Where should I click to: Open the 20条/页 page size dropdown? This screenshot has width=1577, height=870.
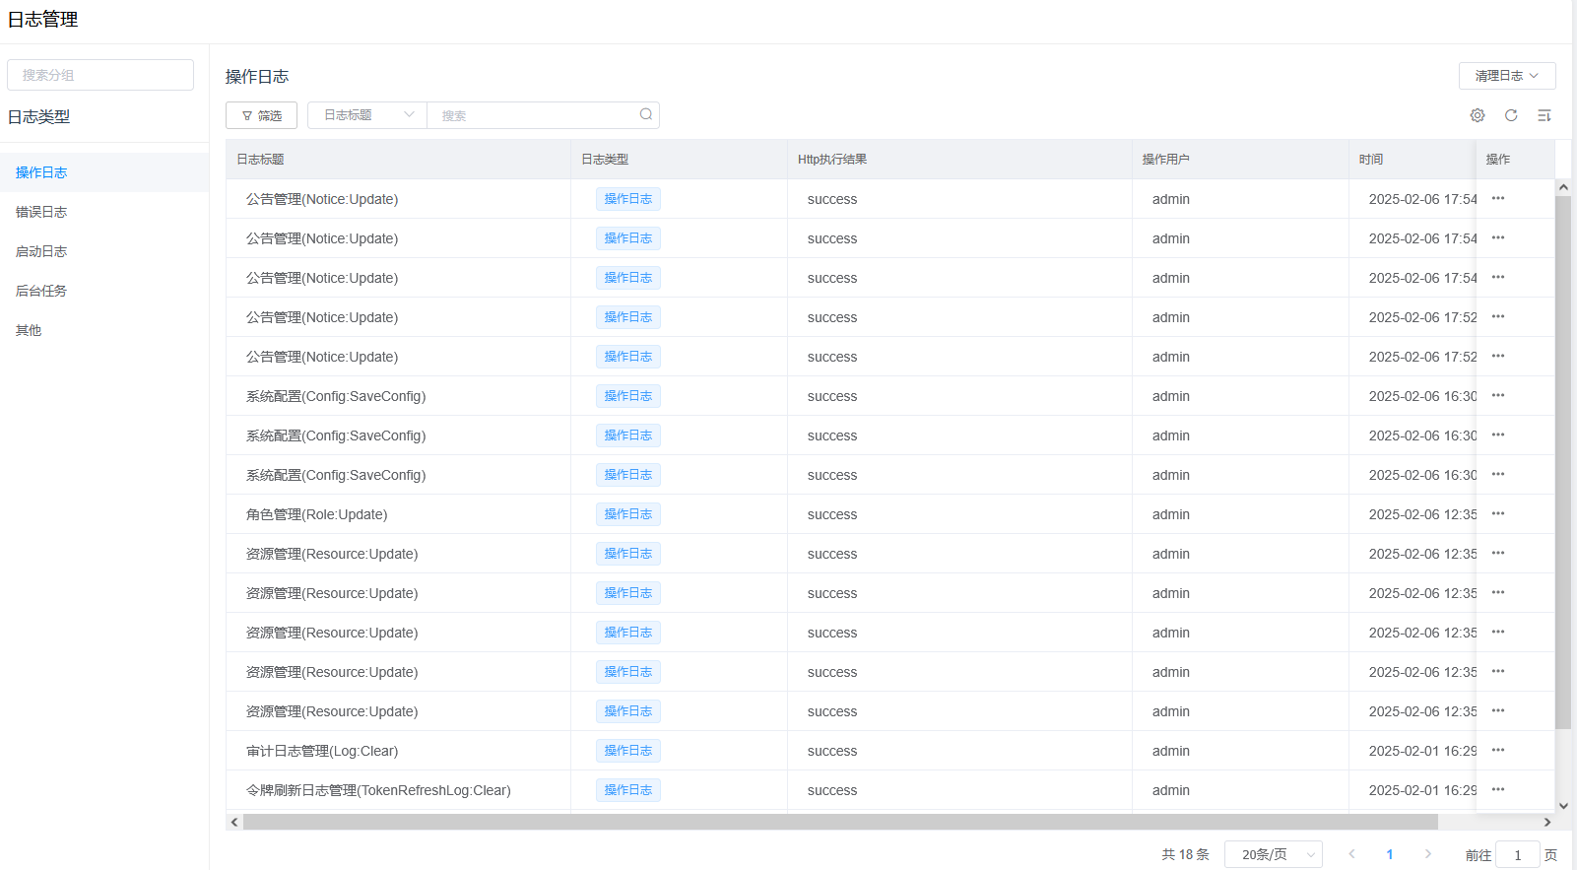[1273, 854]
